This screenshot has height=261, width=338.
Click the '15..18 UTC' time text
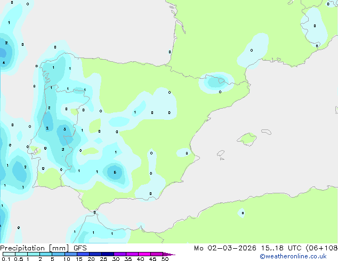281,248
